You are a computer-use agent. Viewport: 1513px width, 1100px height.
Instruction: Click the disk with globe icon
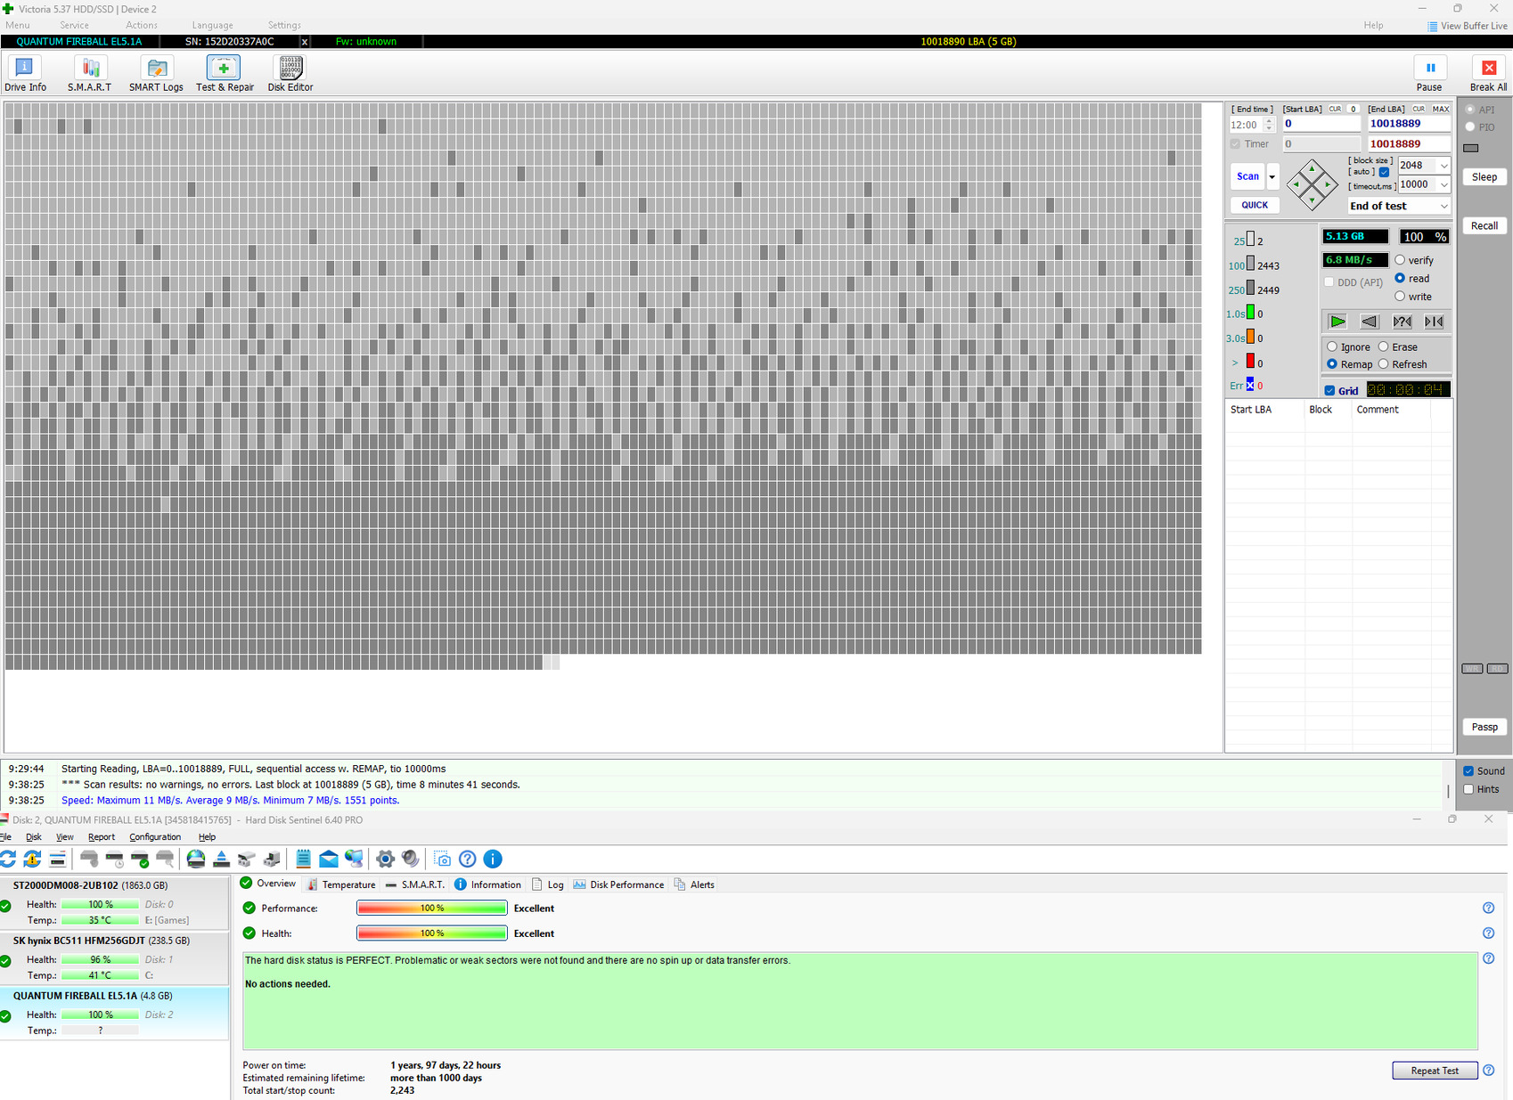(196, 859)
